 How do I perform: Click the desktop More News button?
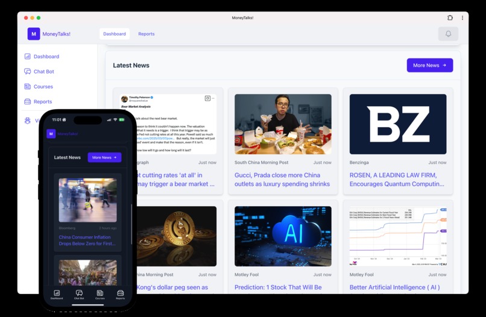(x=430, y=65)
